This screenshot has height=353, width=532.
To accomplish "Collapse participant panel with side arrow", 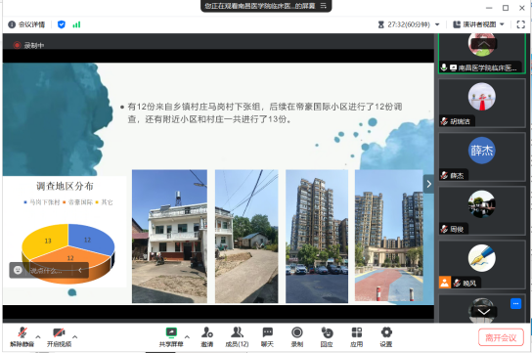I will 429,184.
